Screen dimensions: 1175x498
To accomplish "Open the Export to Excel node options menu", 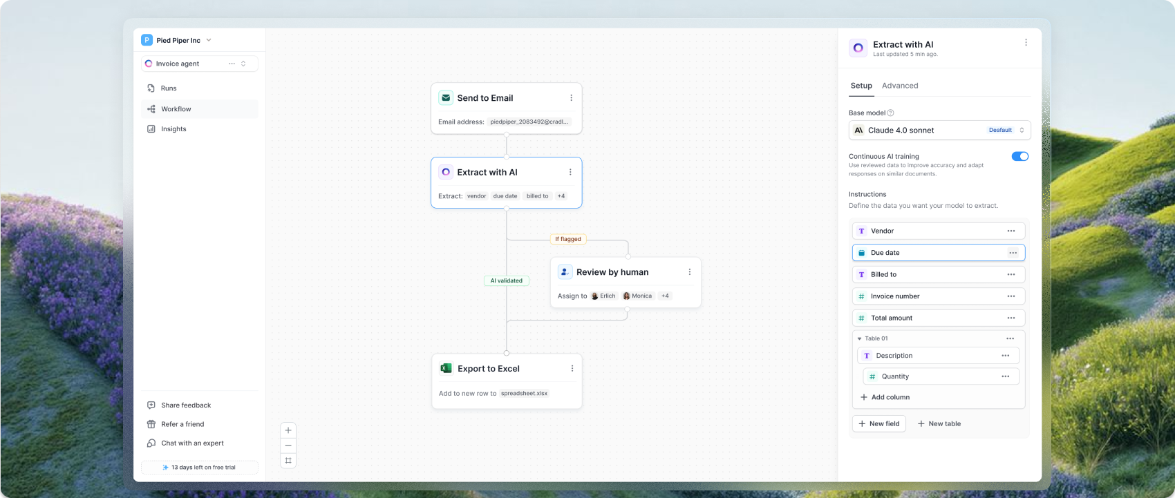I will point(572,369).
